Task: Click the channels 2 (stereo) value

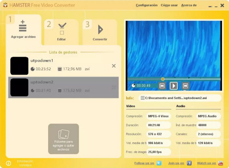Action: coord(208,134)
